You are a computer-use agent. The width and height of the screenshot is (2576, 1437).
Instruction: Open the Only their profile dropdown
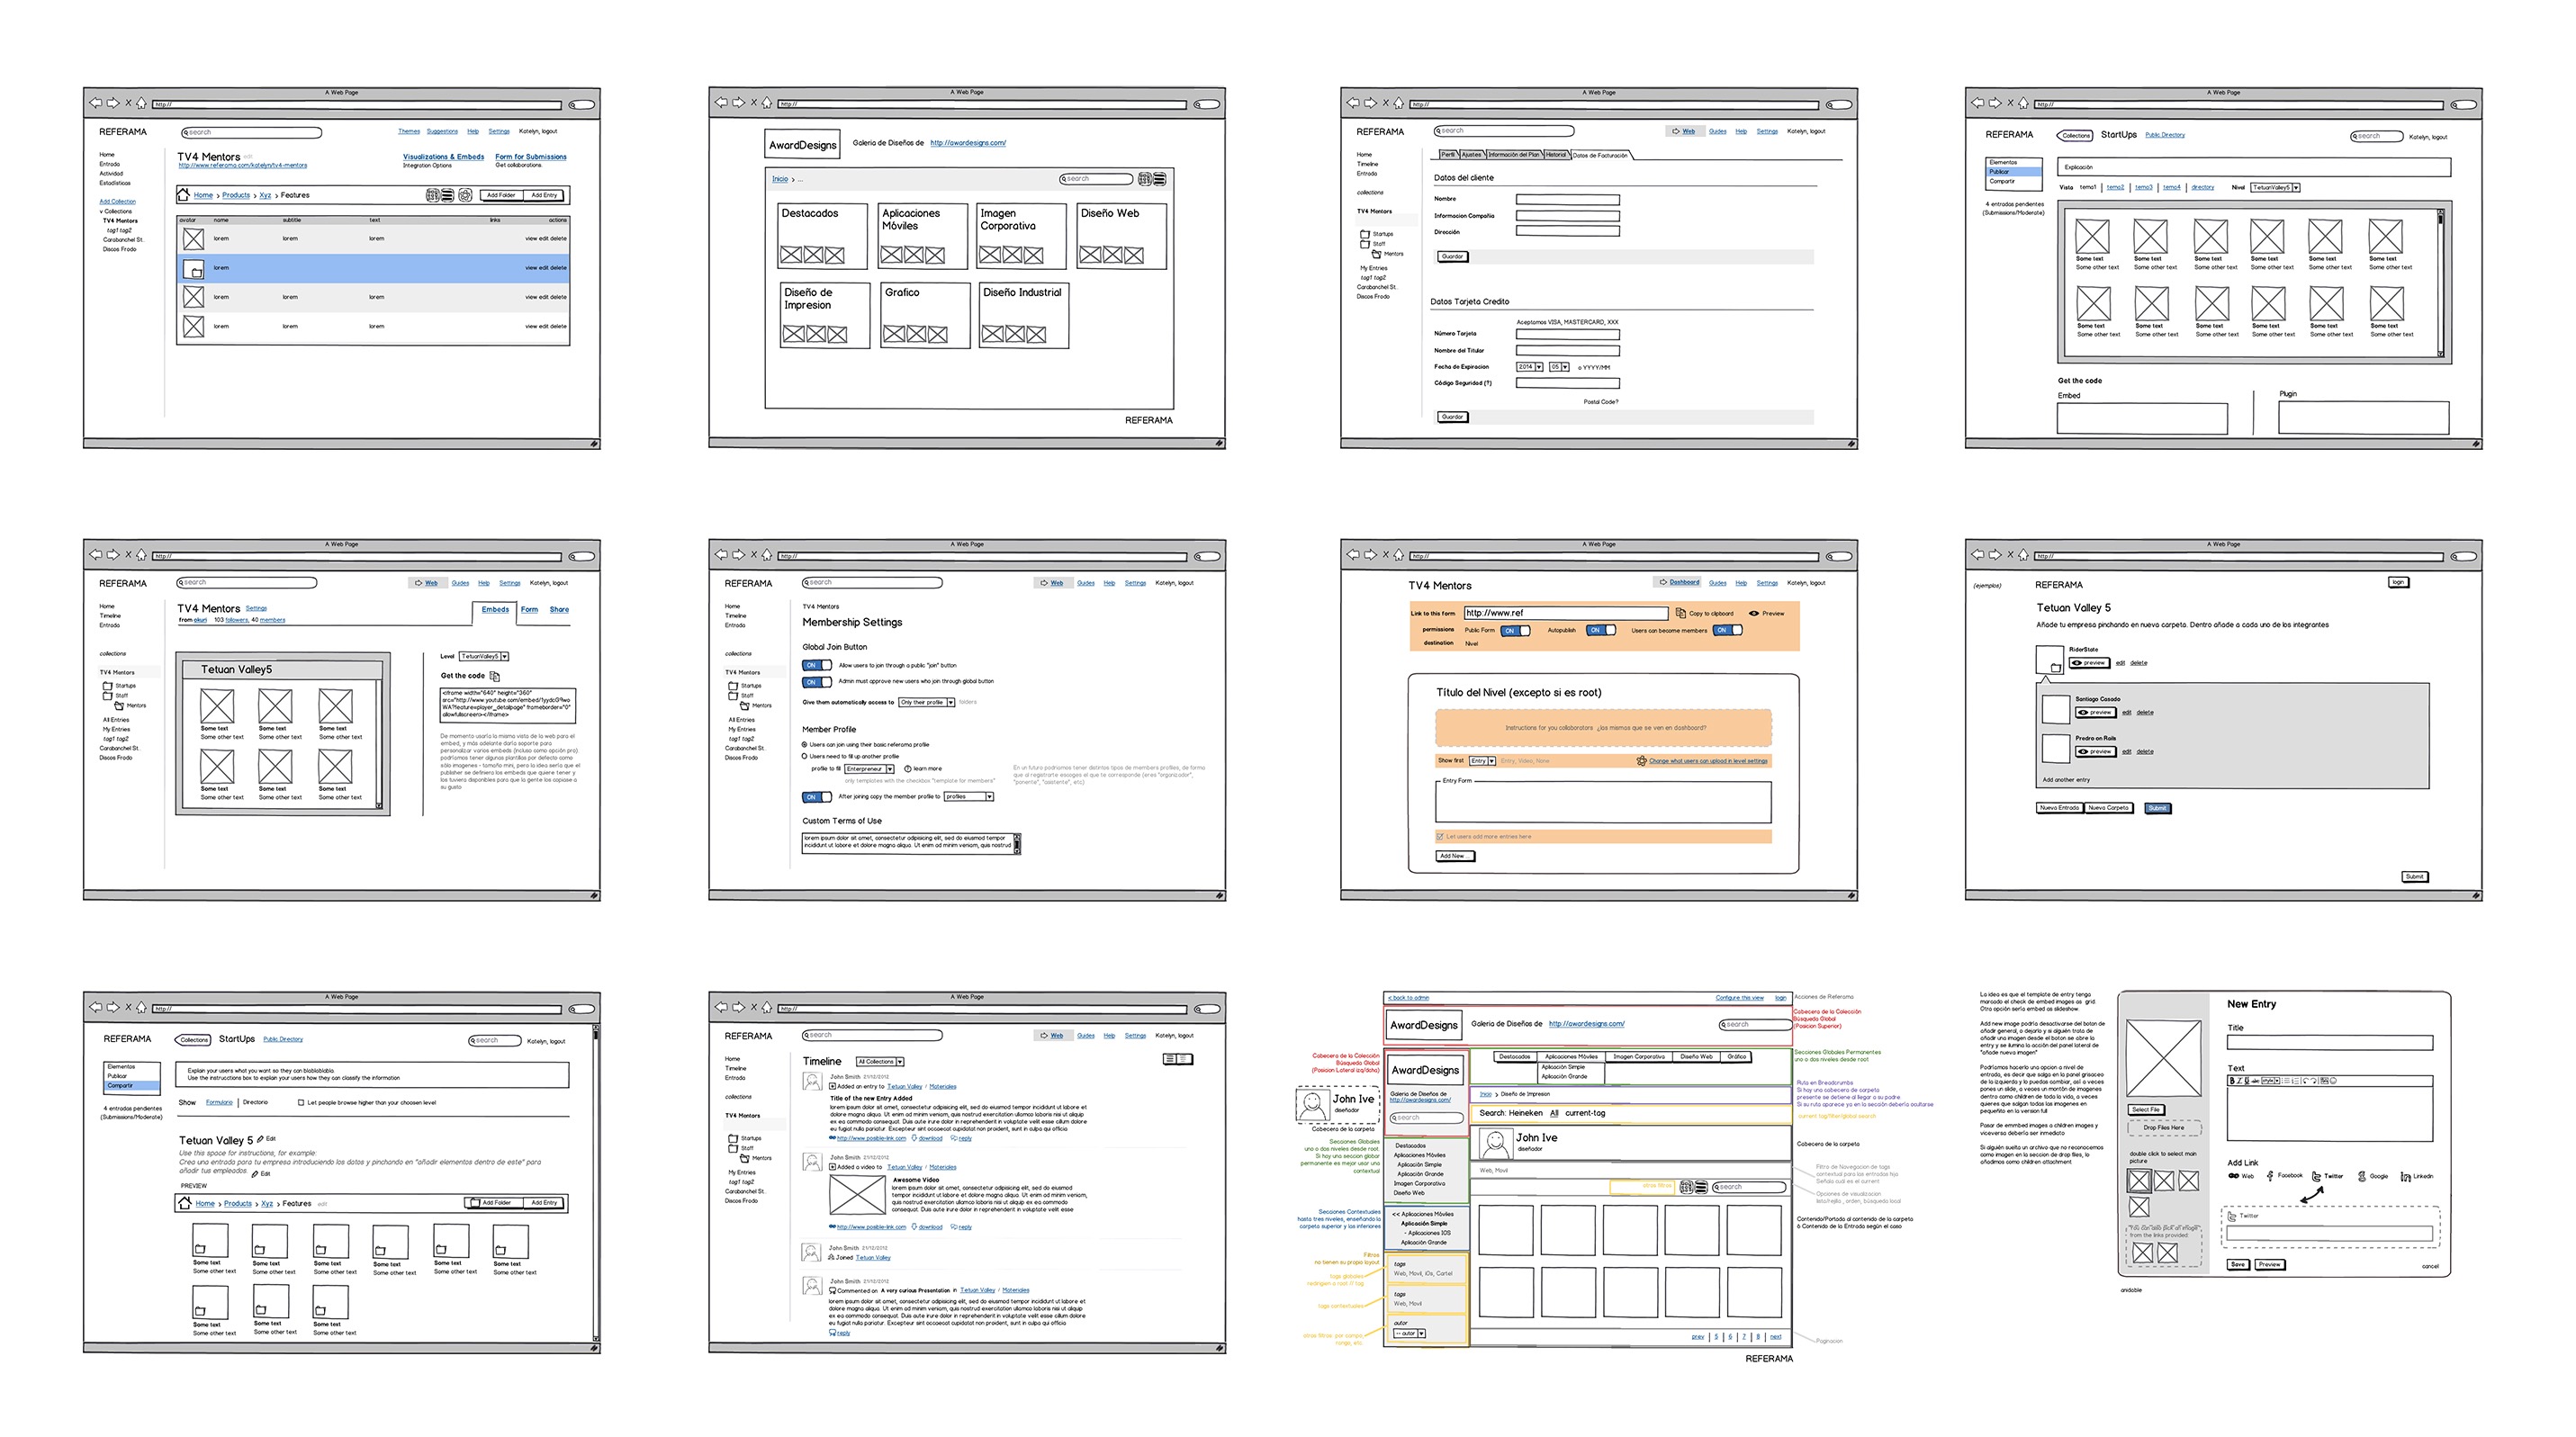(x=926, y=702)
